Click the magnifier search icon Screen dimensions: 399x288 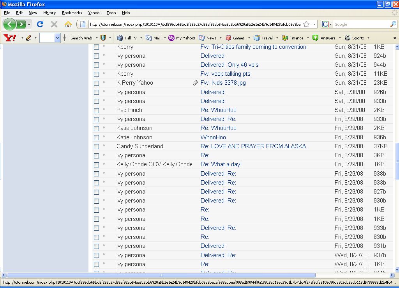(393, 24)
